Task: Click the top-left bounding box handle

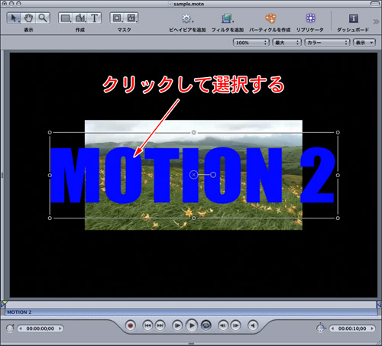Action: (50, 132)
